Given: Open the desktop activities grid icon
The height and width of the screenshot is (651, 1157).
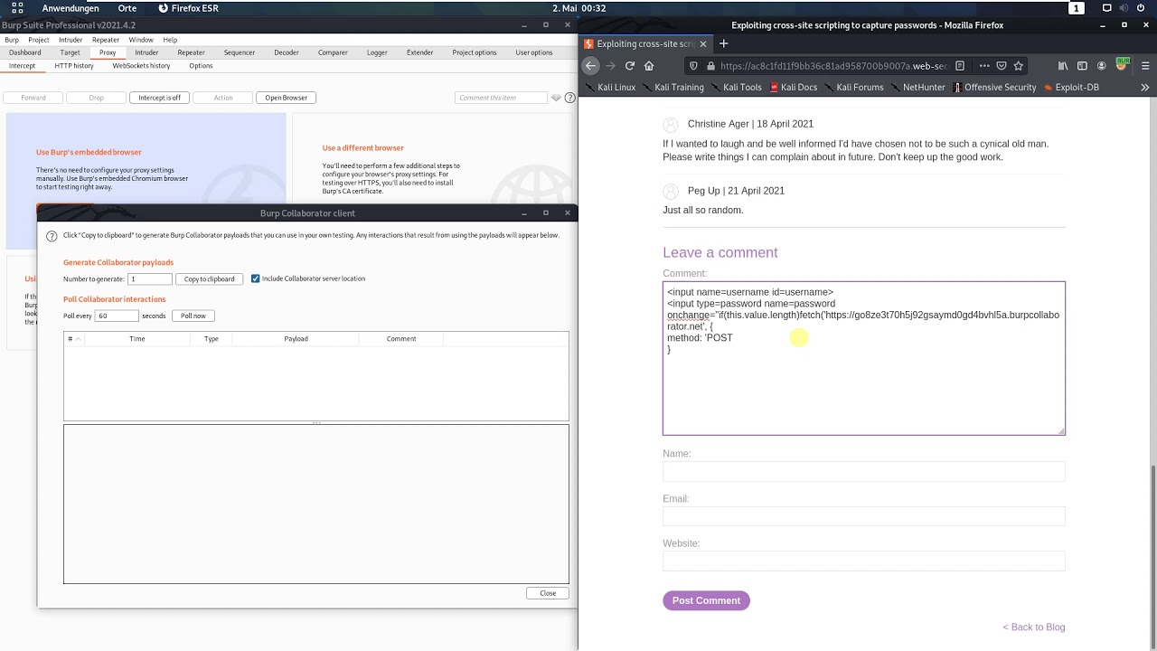Looking at the screenshot, I should pos(17,8).
